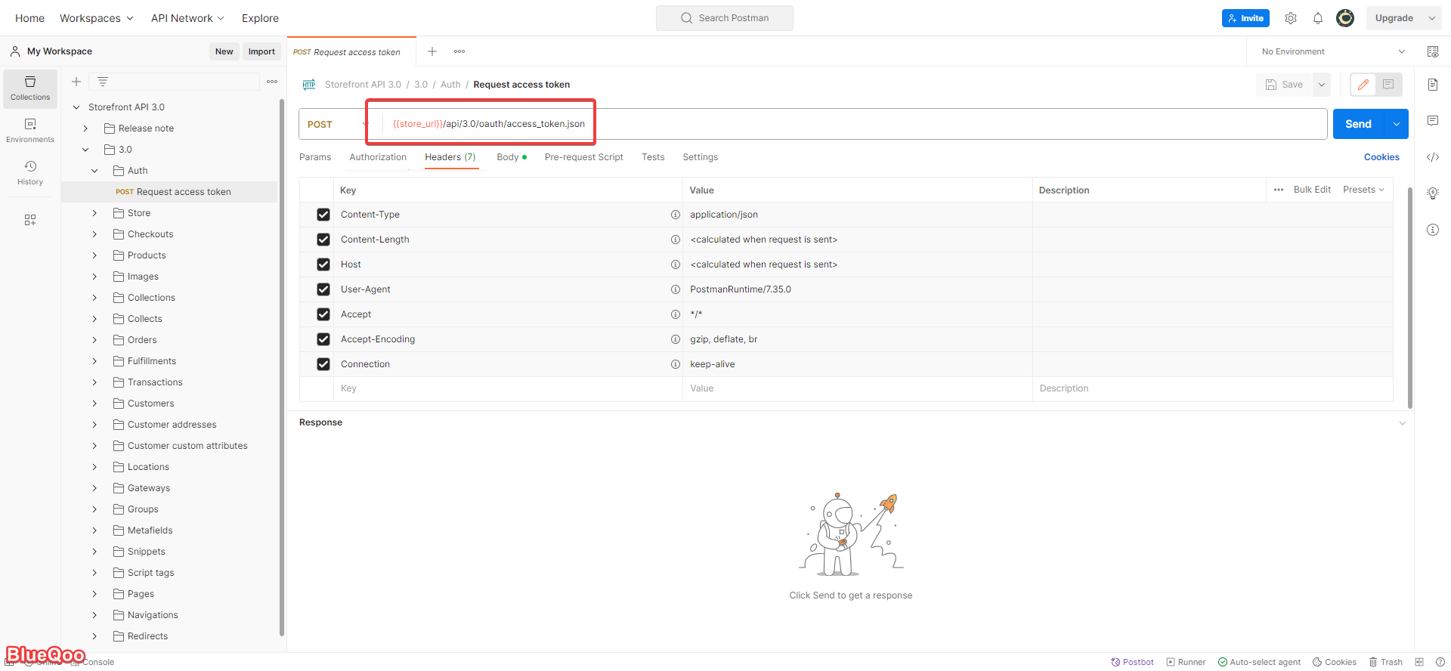This screenshot has width=1451, height=671.
Task: Open the Environments sidebar panel
Action: coord(30,130)
